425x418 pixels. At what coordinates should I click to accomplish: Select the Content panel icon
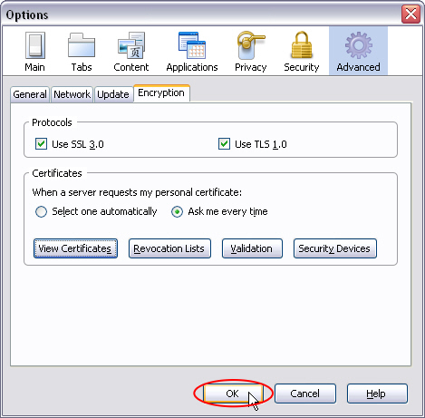(x=131, y=52)
